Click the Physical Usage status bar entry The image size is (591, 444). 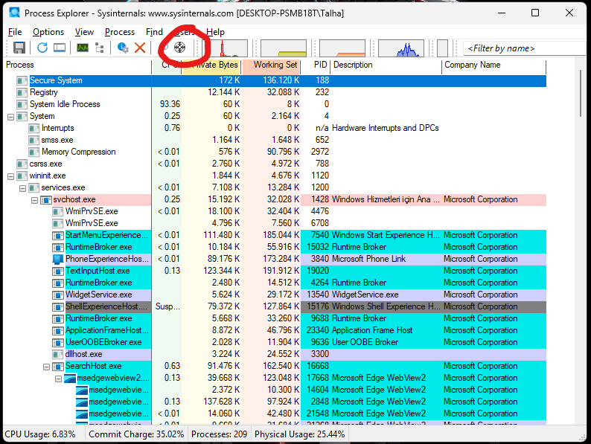[x=300, y=434]
